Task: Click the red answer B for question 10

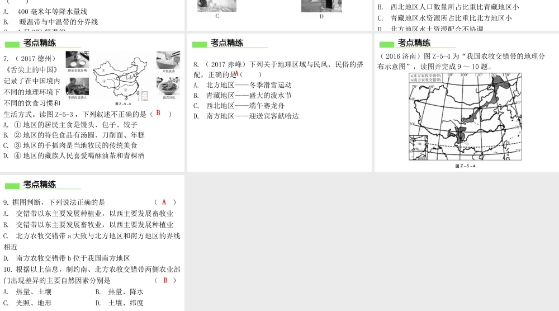Action: (165, 280)
